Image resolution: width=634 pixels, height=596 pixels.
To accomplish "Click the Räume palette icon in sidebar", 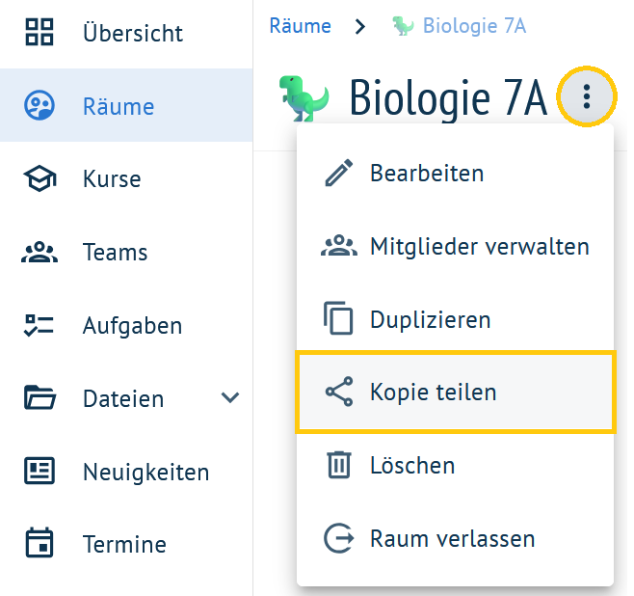I will click(40, 106).
